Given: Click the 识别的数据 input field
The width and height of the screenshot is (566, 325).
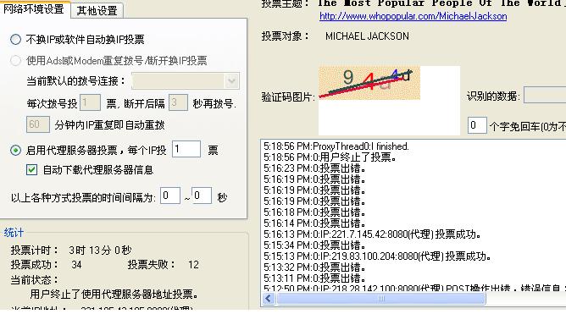Looking at the screenshot, I should 545,95.
